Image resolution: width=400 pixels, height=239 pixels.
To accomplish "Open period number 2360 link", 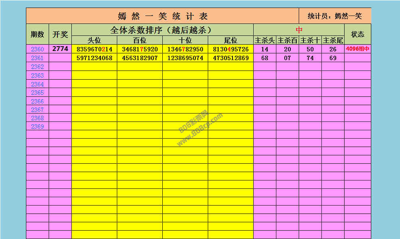I will [37, 49].
